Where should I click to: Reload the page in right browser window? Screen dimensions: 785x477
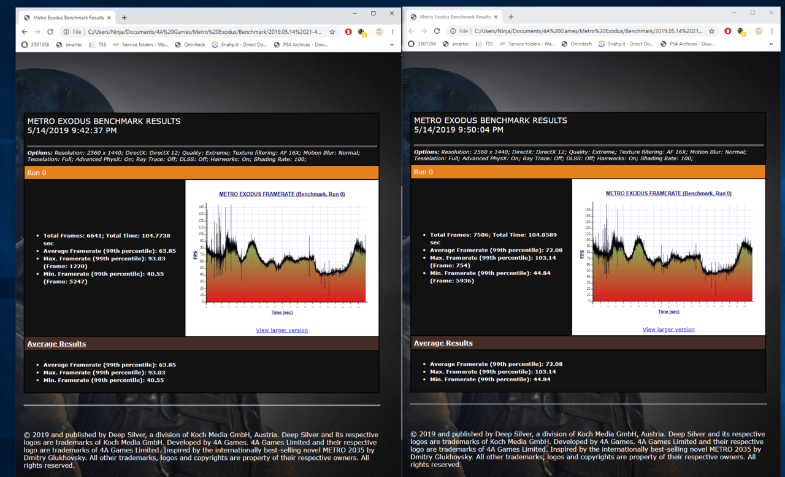[x=437, y=31]
